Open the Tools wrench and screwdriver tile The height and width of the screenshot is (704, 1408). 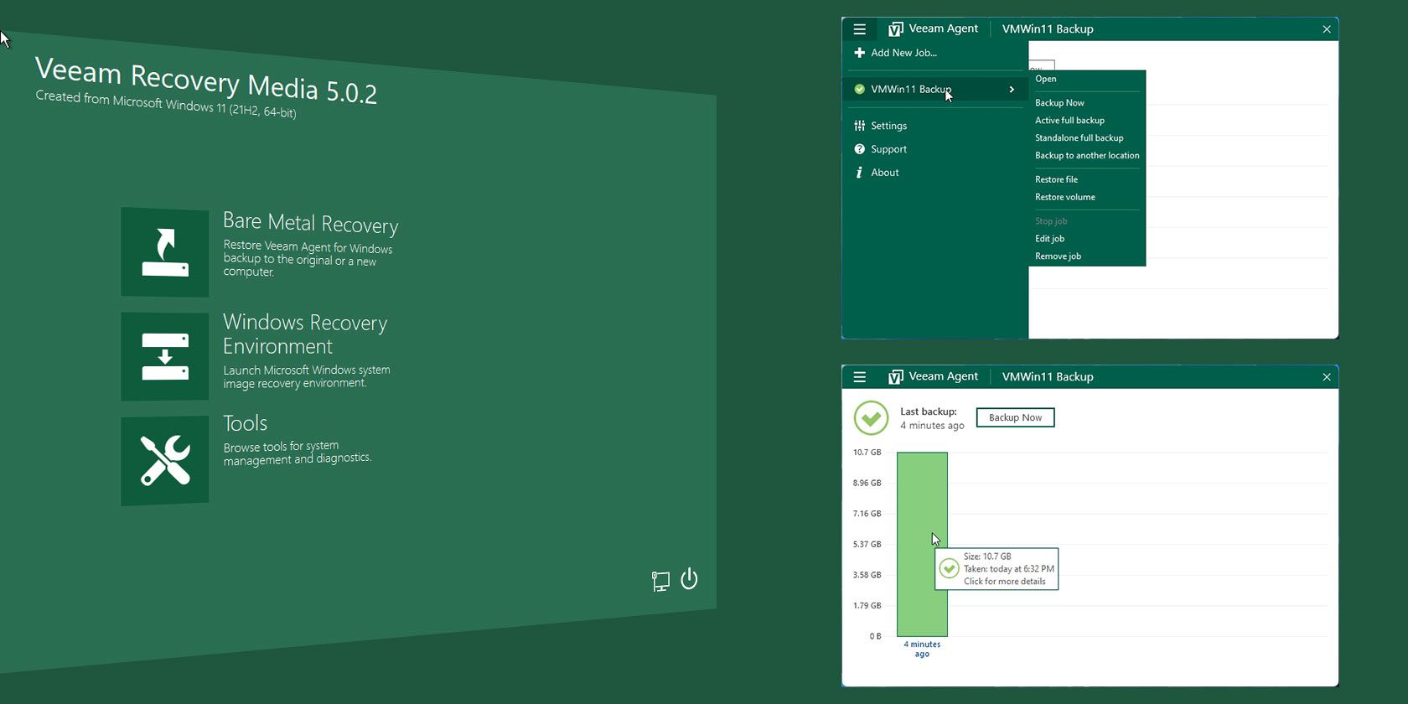[165, 460]
